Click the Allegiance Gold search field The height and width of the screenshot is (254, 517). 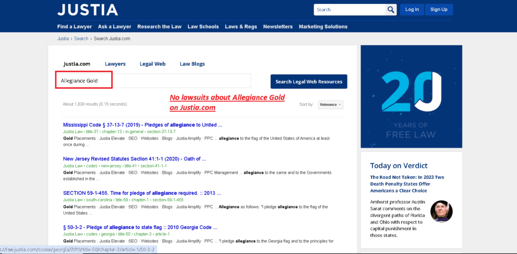[x=153, y=81]
